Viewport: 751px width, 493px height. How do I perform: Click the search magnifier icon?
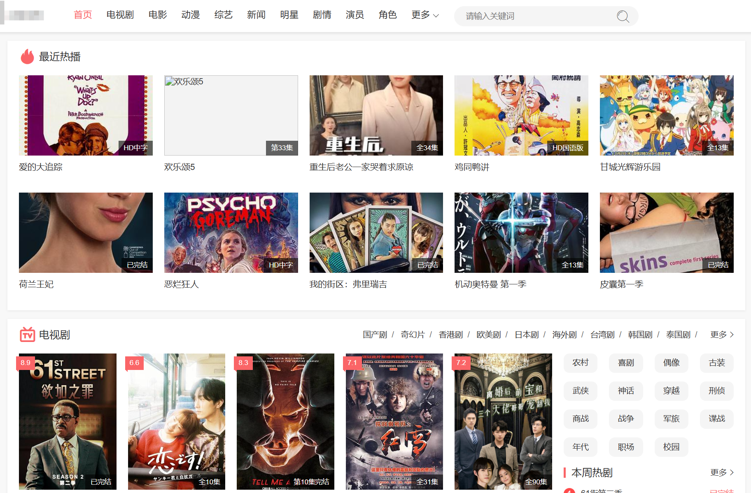click(x=623, y=16)
